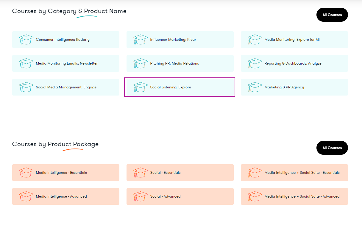Viewport: 362px width, 225px height.
Task: Click graduation cap icon beside Social Listening: Explore
Action: [141, 87]
